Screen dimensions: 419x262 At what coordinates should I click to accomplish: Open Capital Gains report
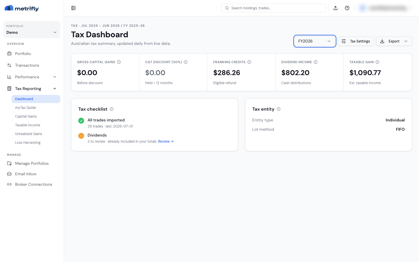click(x=36, y=116)
